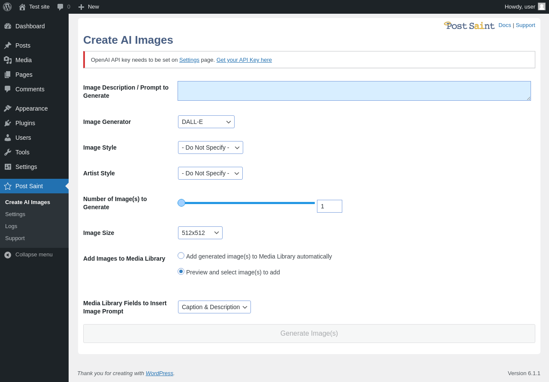Open the Caption & Description dropdown

pos(214,307)
